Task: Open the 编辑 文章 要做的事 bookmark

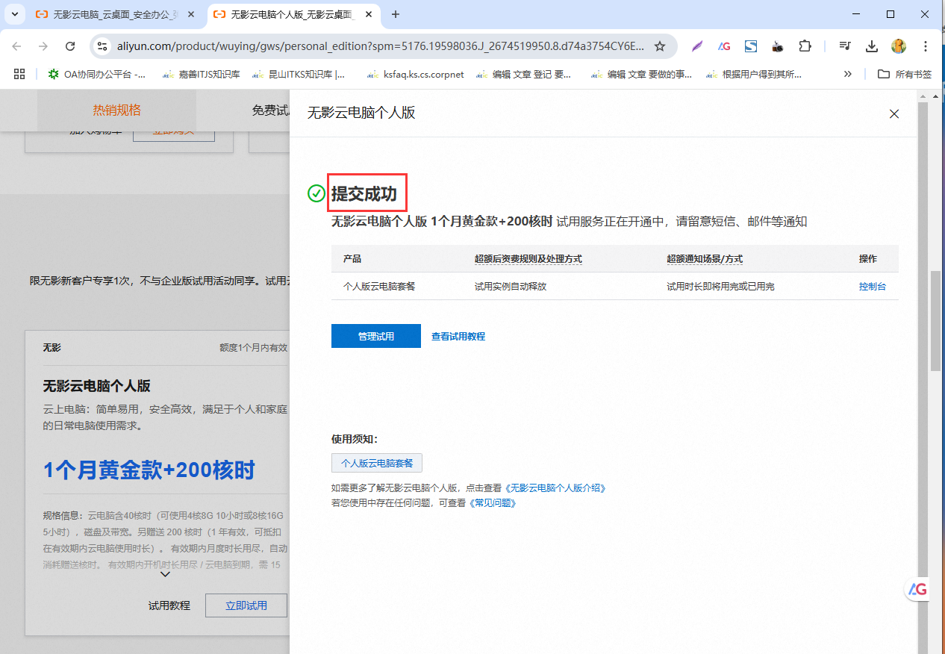Action: pos(641,74)
